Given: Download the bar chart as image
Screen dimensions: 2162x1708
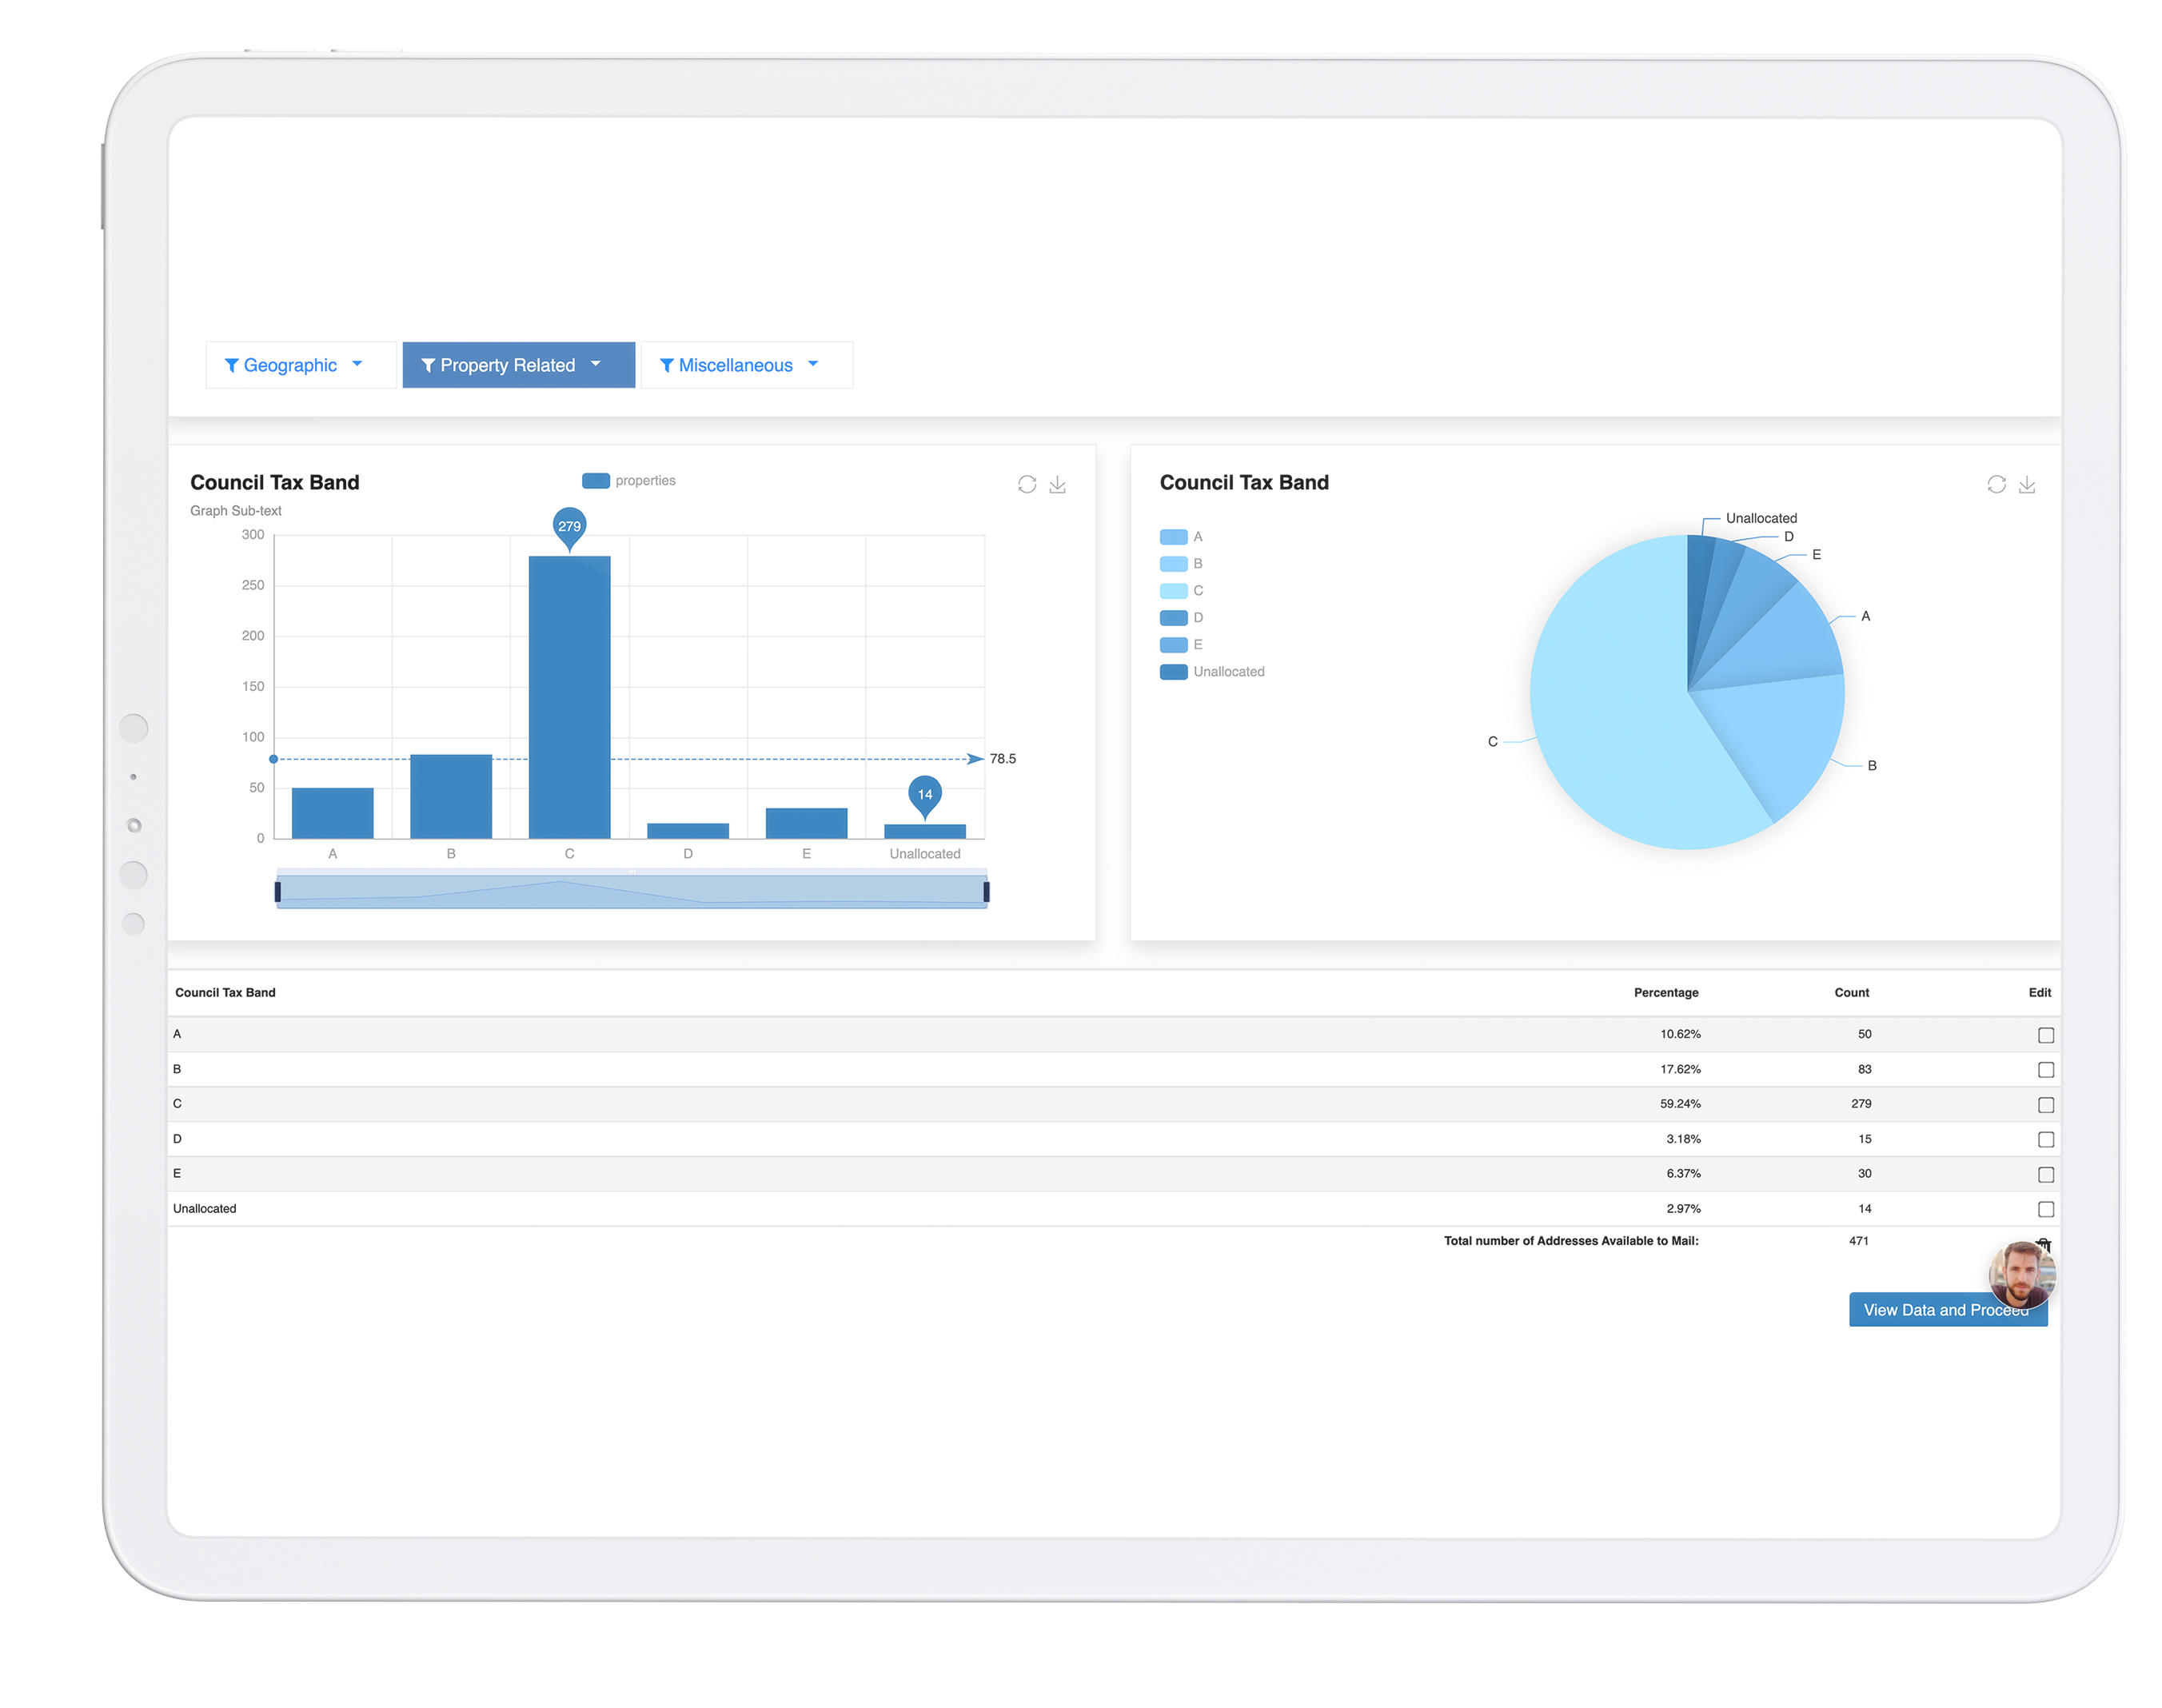Looking at the screenshot, I should [1057, 485].
